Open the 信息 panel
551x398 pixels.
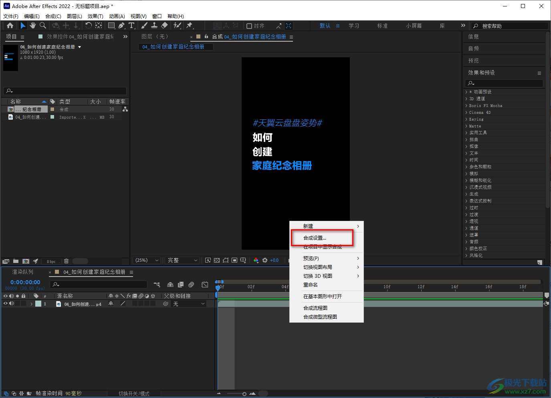pos(474,37)
